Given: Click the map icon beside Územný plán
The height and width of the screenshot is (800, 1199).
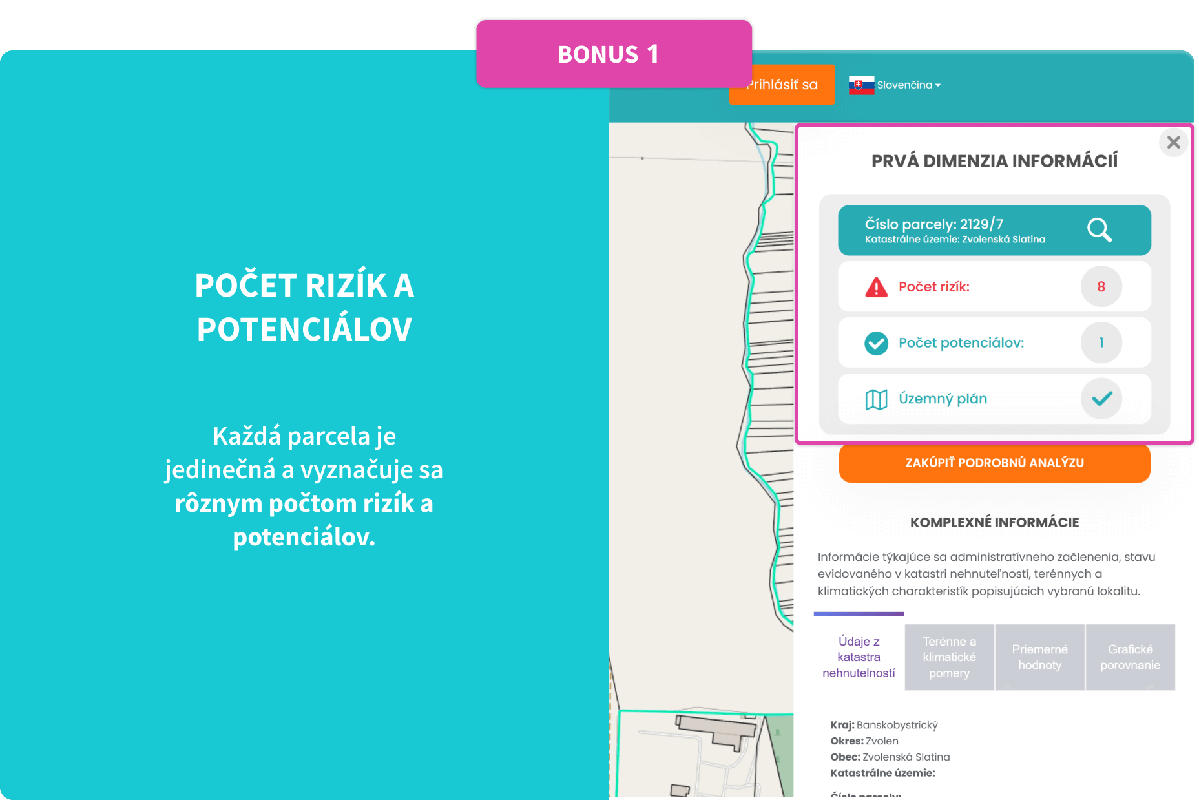Looking at the screenshot, I should [x=876, y=399].
